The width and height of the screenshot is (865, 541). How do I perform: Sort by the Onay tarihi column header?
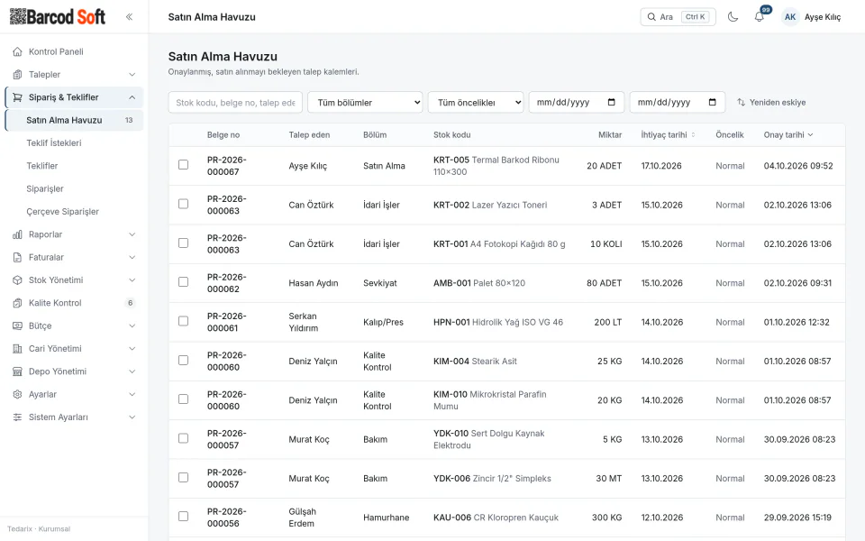tap(788, 134)
